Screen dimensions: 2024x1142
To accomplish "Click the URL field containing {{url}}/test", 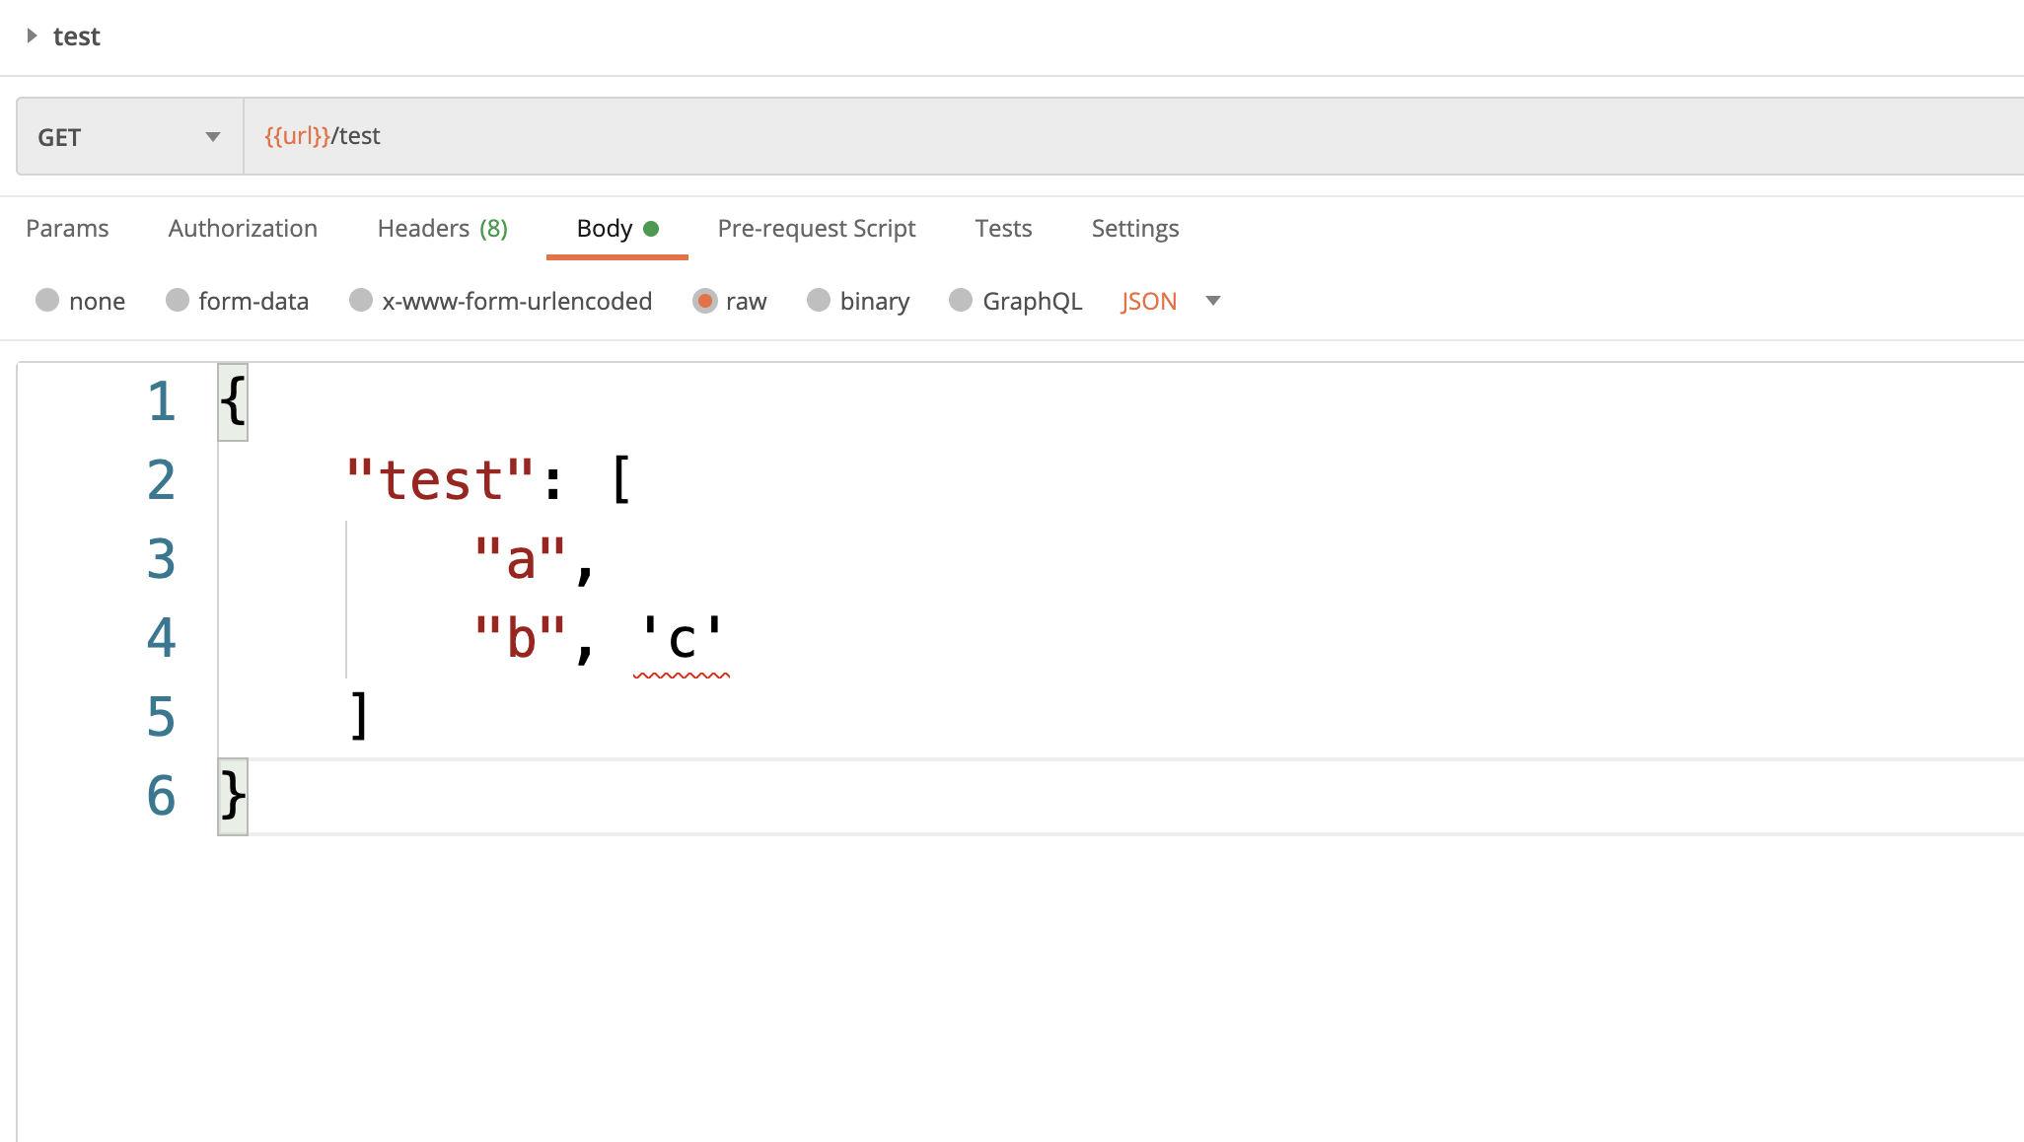I will [x=690, y=136].
